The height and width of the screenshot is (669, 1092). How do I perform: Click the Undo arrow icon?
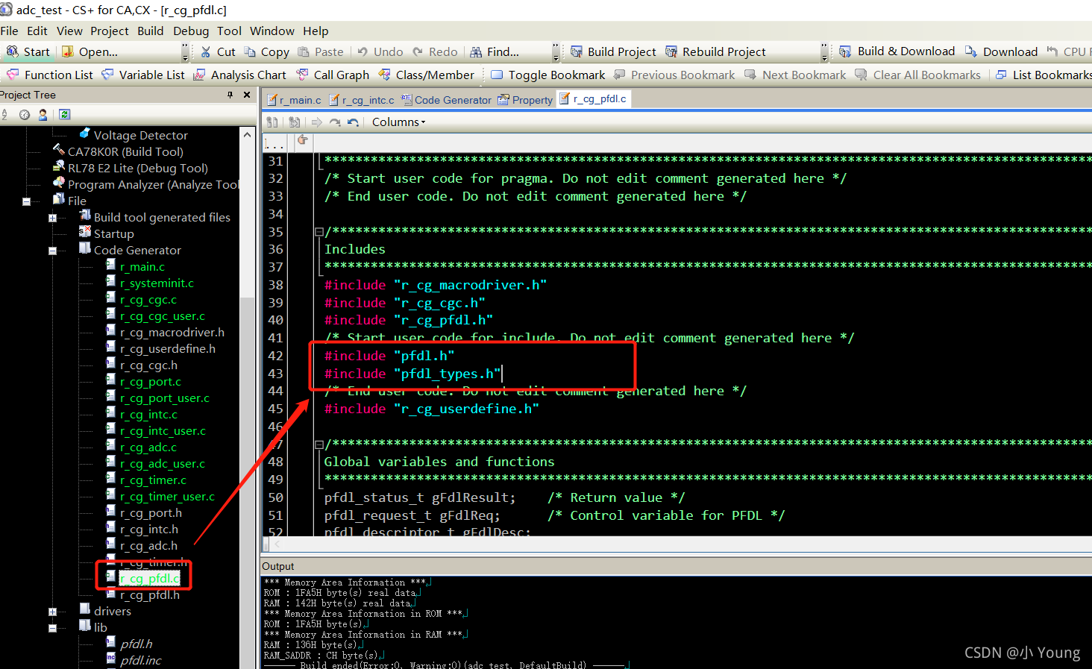click(x=363, y=51)
